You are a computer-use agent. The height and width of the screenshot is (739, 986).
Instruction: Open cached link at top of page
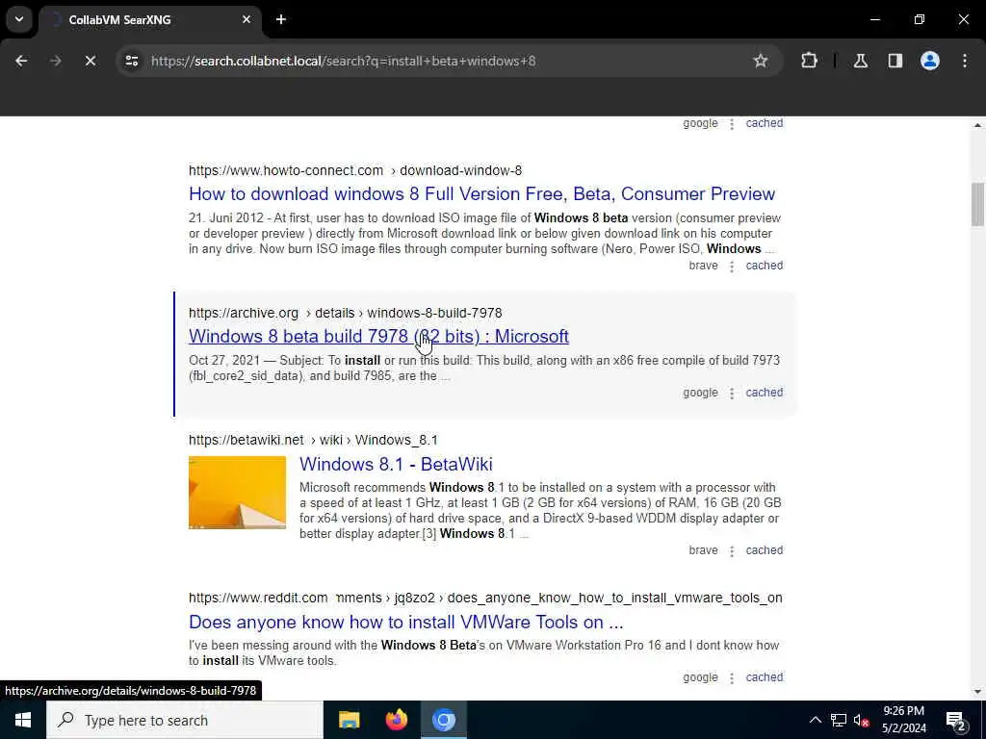(764, 123)
